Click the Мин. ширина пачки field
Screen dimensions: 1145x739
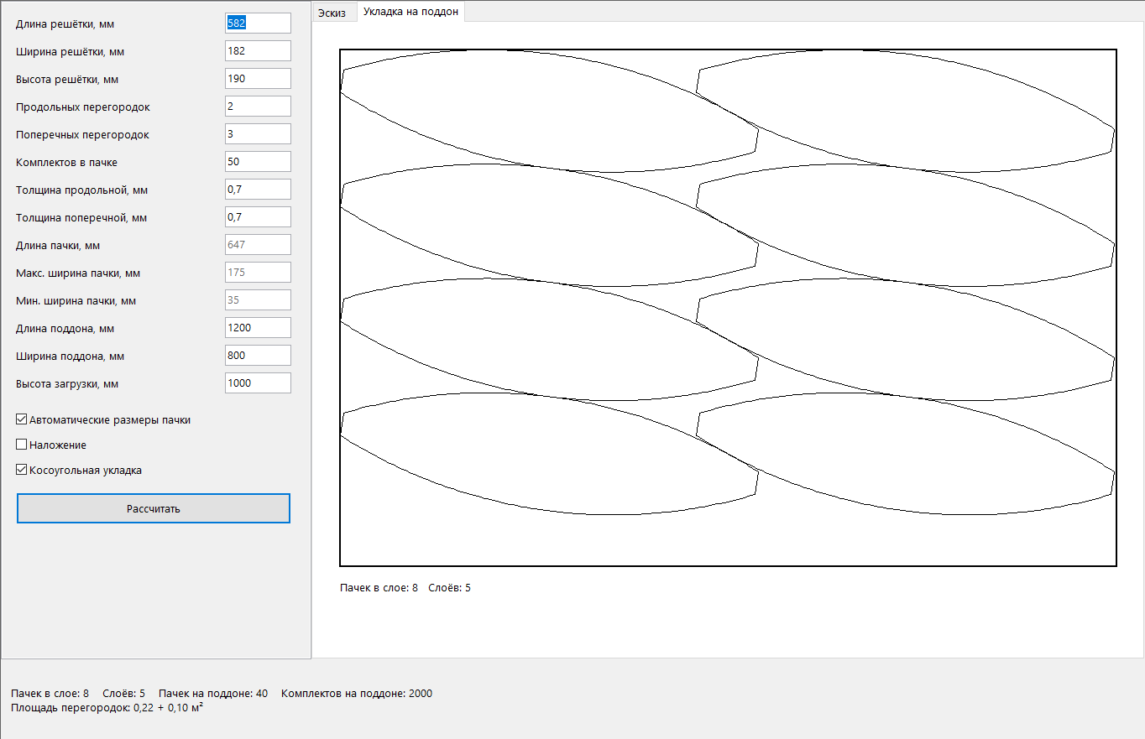[258, 300]
